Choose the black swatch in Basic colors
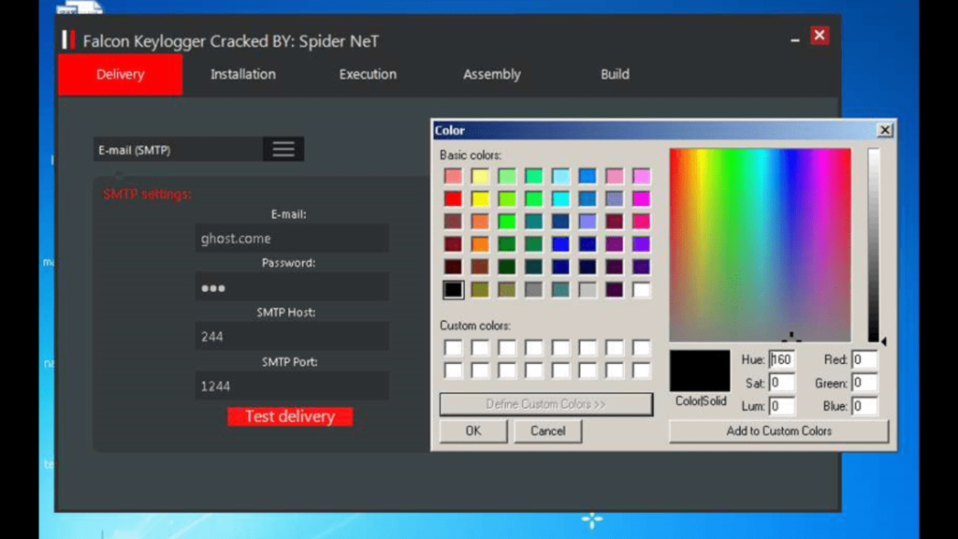958x539 pixels. [454, 290]
